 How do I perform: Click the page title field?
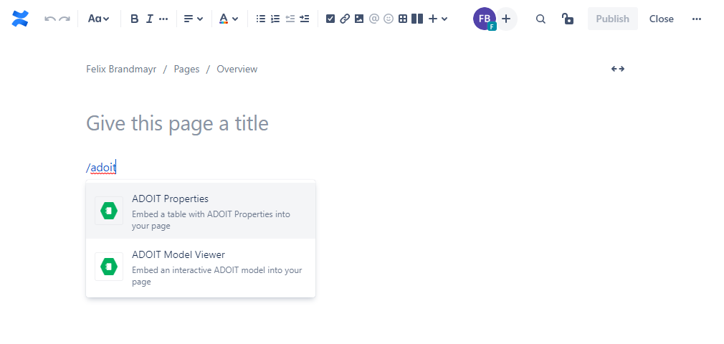287,123
